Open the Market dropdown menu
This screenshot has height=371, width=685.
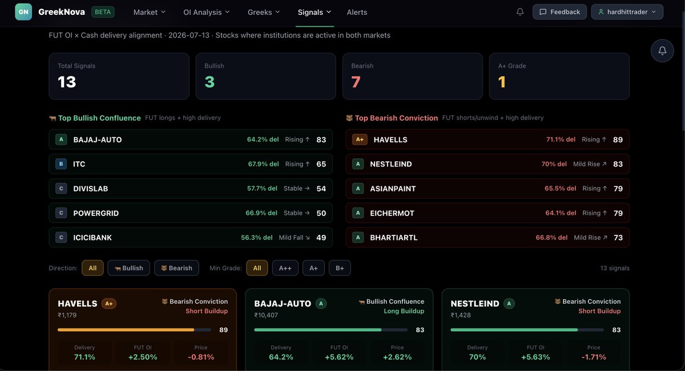(149, 12)
